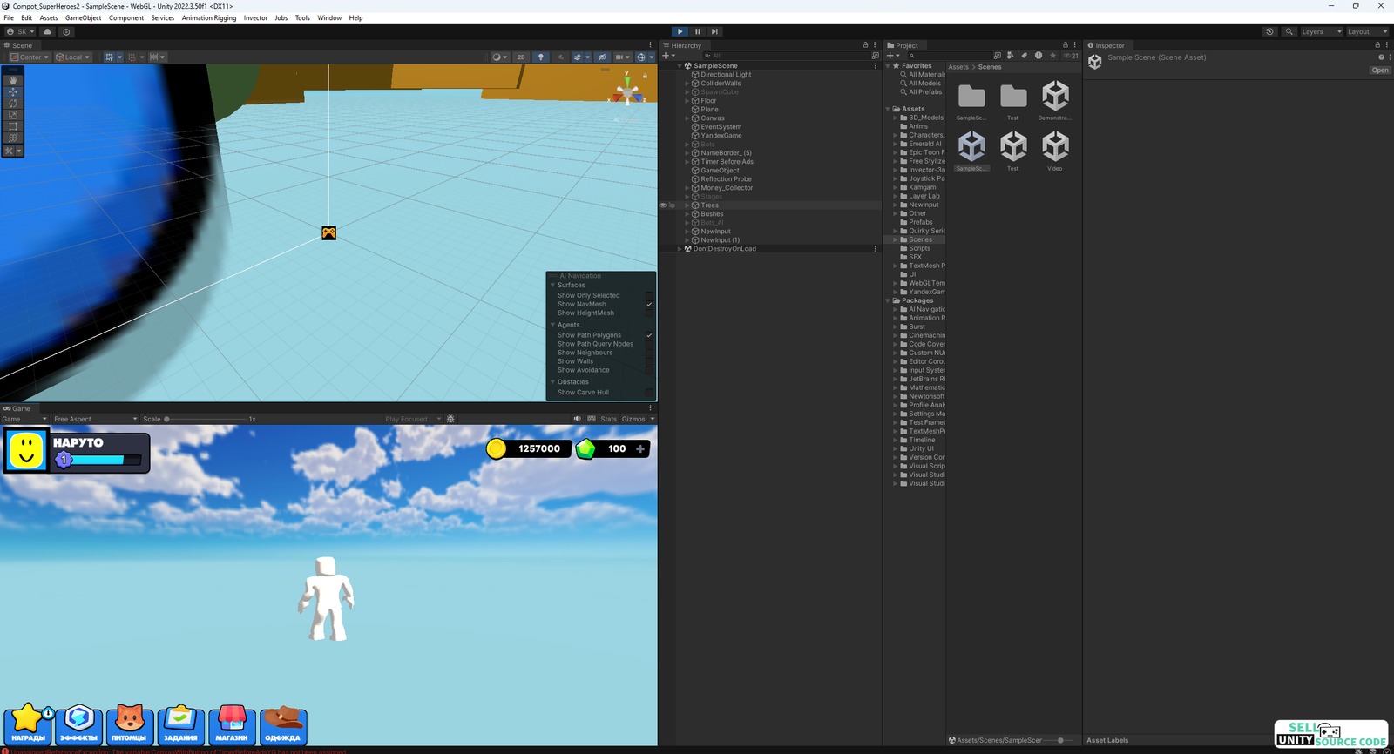Enable Show Only Selected checkbox
This screenshot has height=754, width=1394.
click(649, 296)
